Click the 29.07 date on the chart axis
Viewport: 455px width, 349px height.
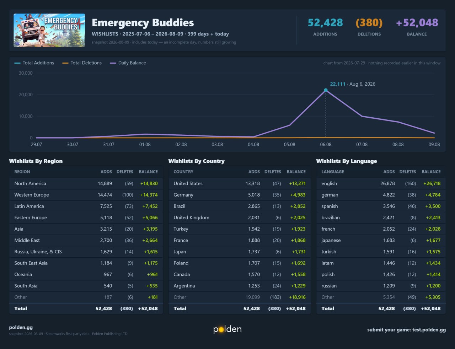point(36,144)
